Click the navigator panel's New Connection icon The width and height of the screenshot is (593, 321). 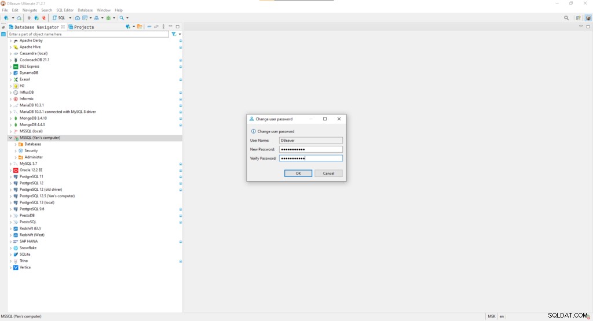[128, 27]
